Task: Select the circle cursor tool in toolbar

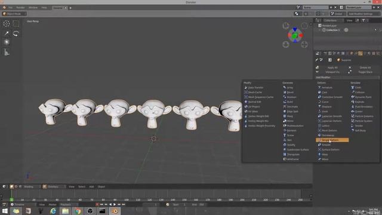Action: coord(7,24)
